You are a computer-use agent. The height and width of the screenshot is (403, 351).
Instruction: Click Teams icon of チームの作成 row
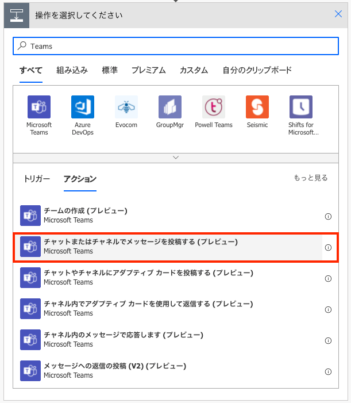tap(30, 216)
